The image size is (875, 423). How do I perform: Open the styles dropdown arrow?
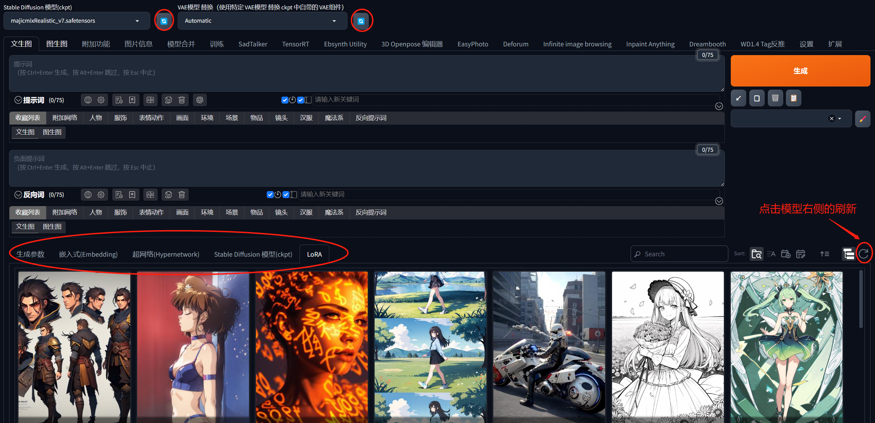(840, 119)
